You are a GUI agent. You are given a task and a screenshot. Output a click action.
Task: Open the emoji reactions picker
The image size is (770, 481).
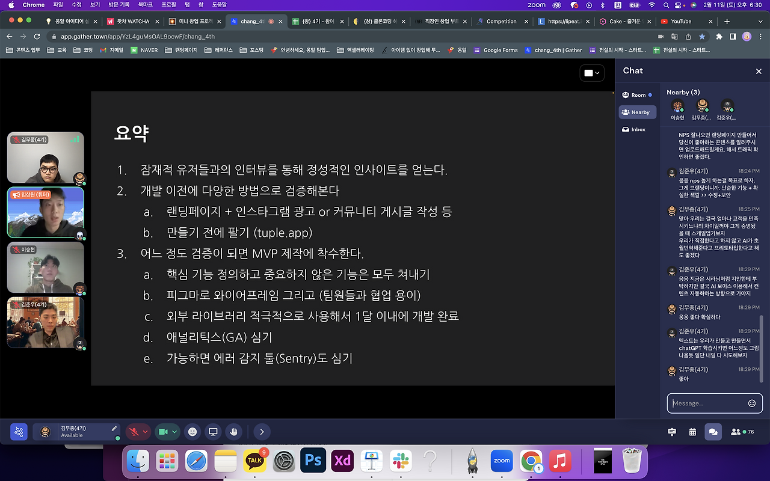point(192,432)
